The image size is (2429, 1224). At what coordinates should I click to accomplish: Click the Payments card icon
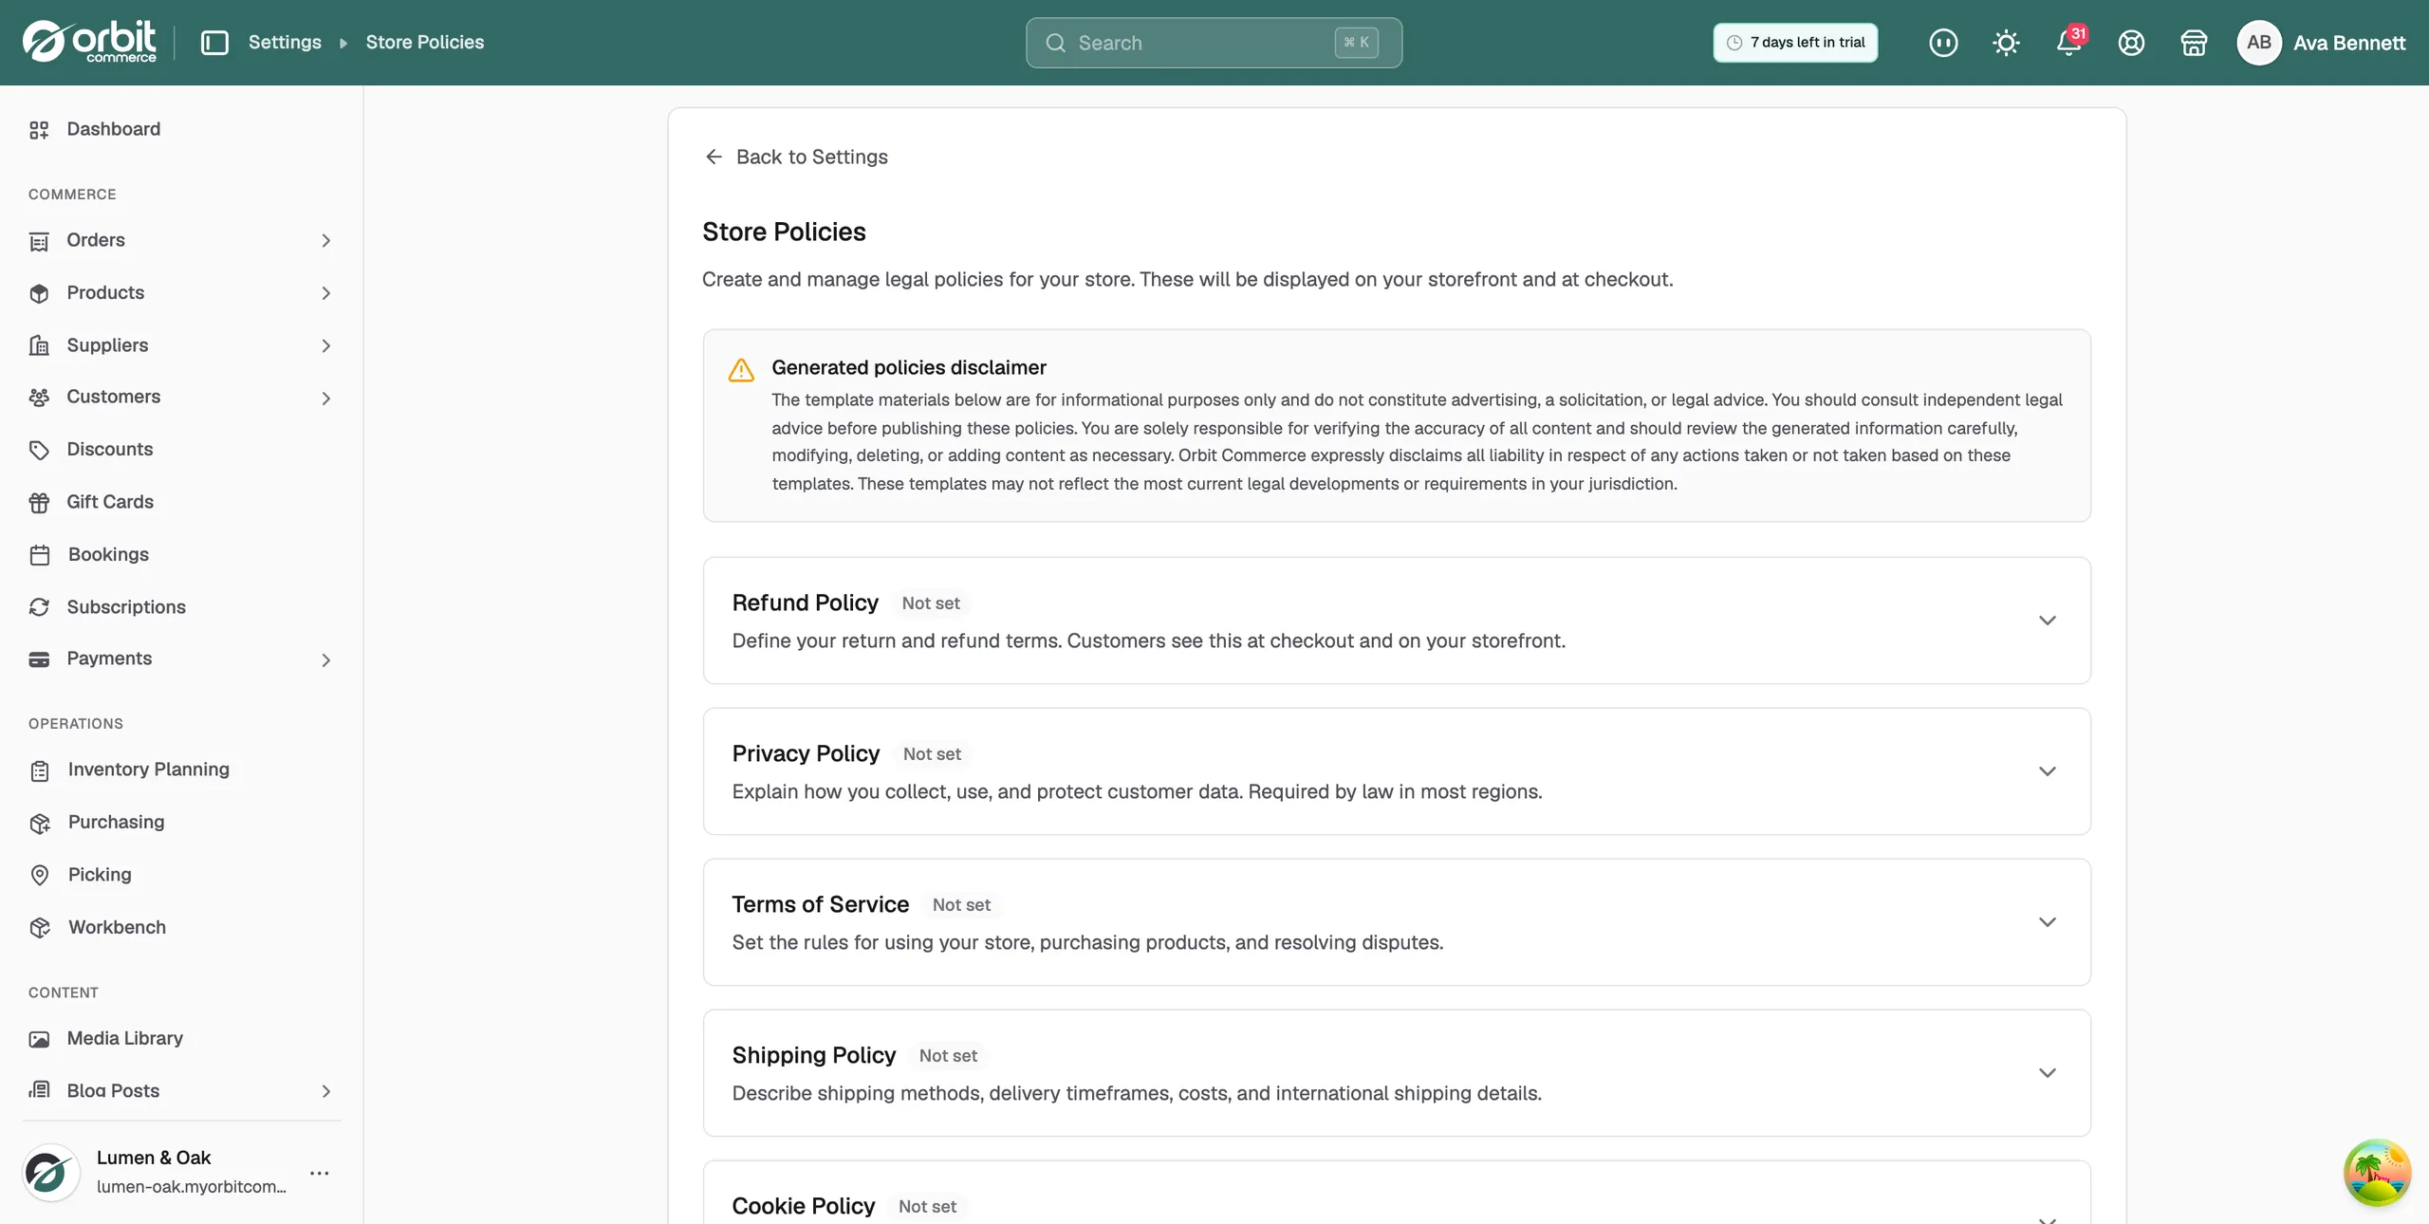39,659
